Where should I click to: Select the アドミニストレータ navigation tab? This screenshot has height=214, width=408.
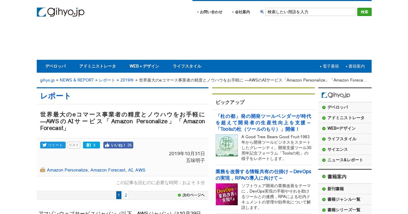click(x=98, y=66)
